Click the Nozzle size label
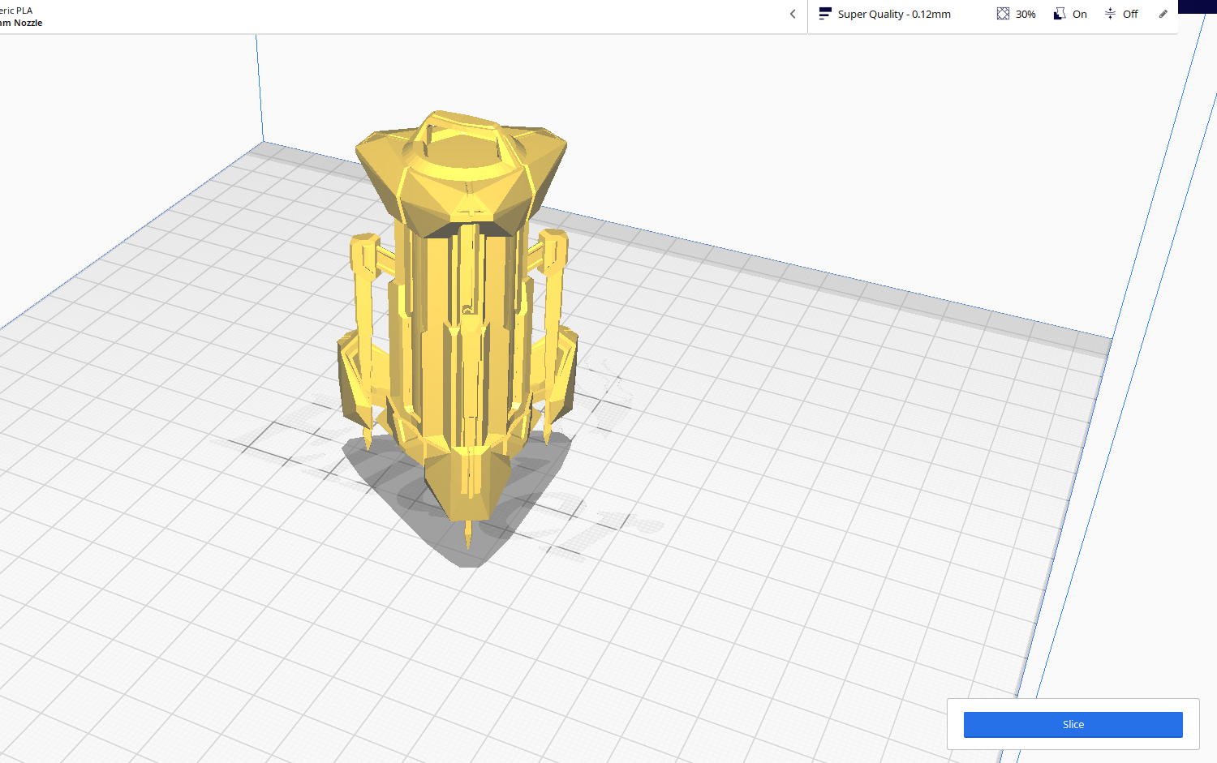 tap(28, 23)
